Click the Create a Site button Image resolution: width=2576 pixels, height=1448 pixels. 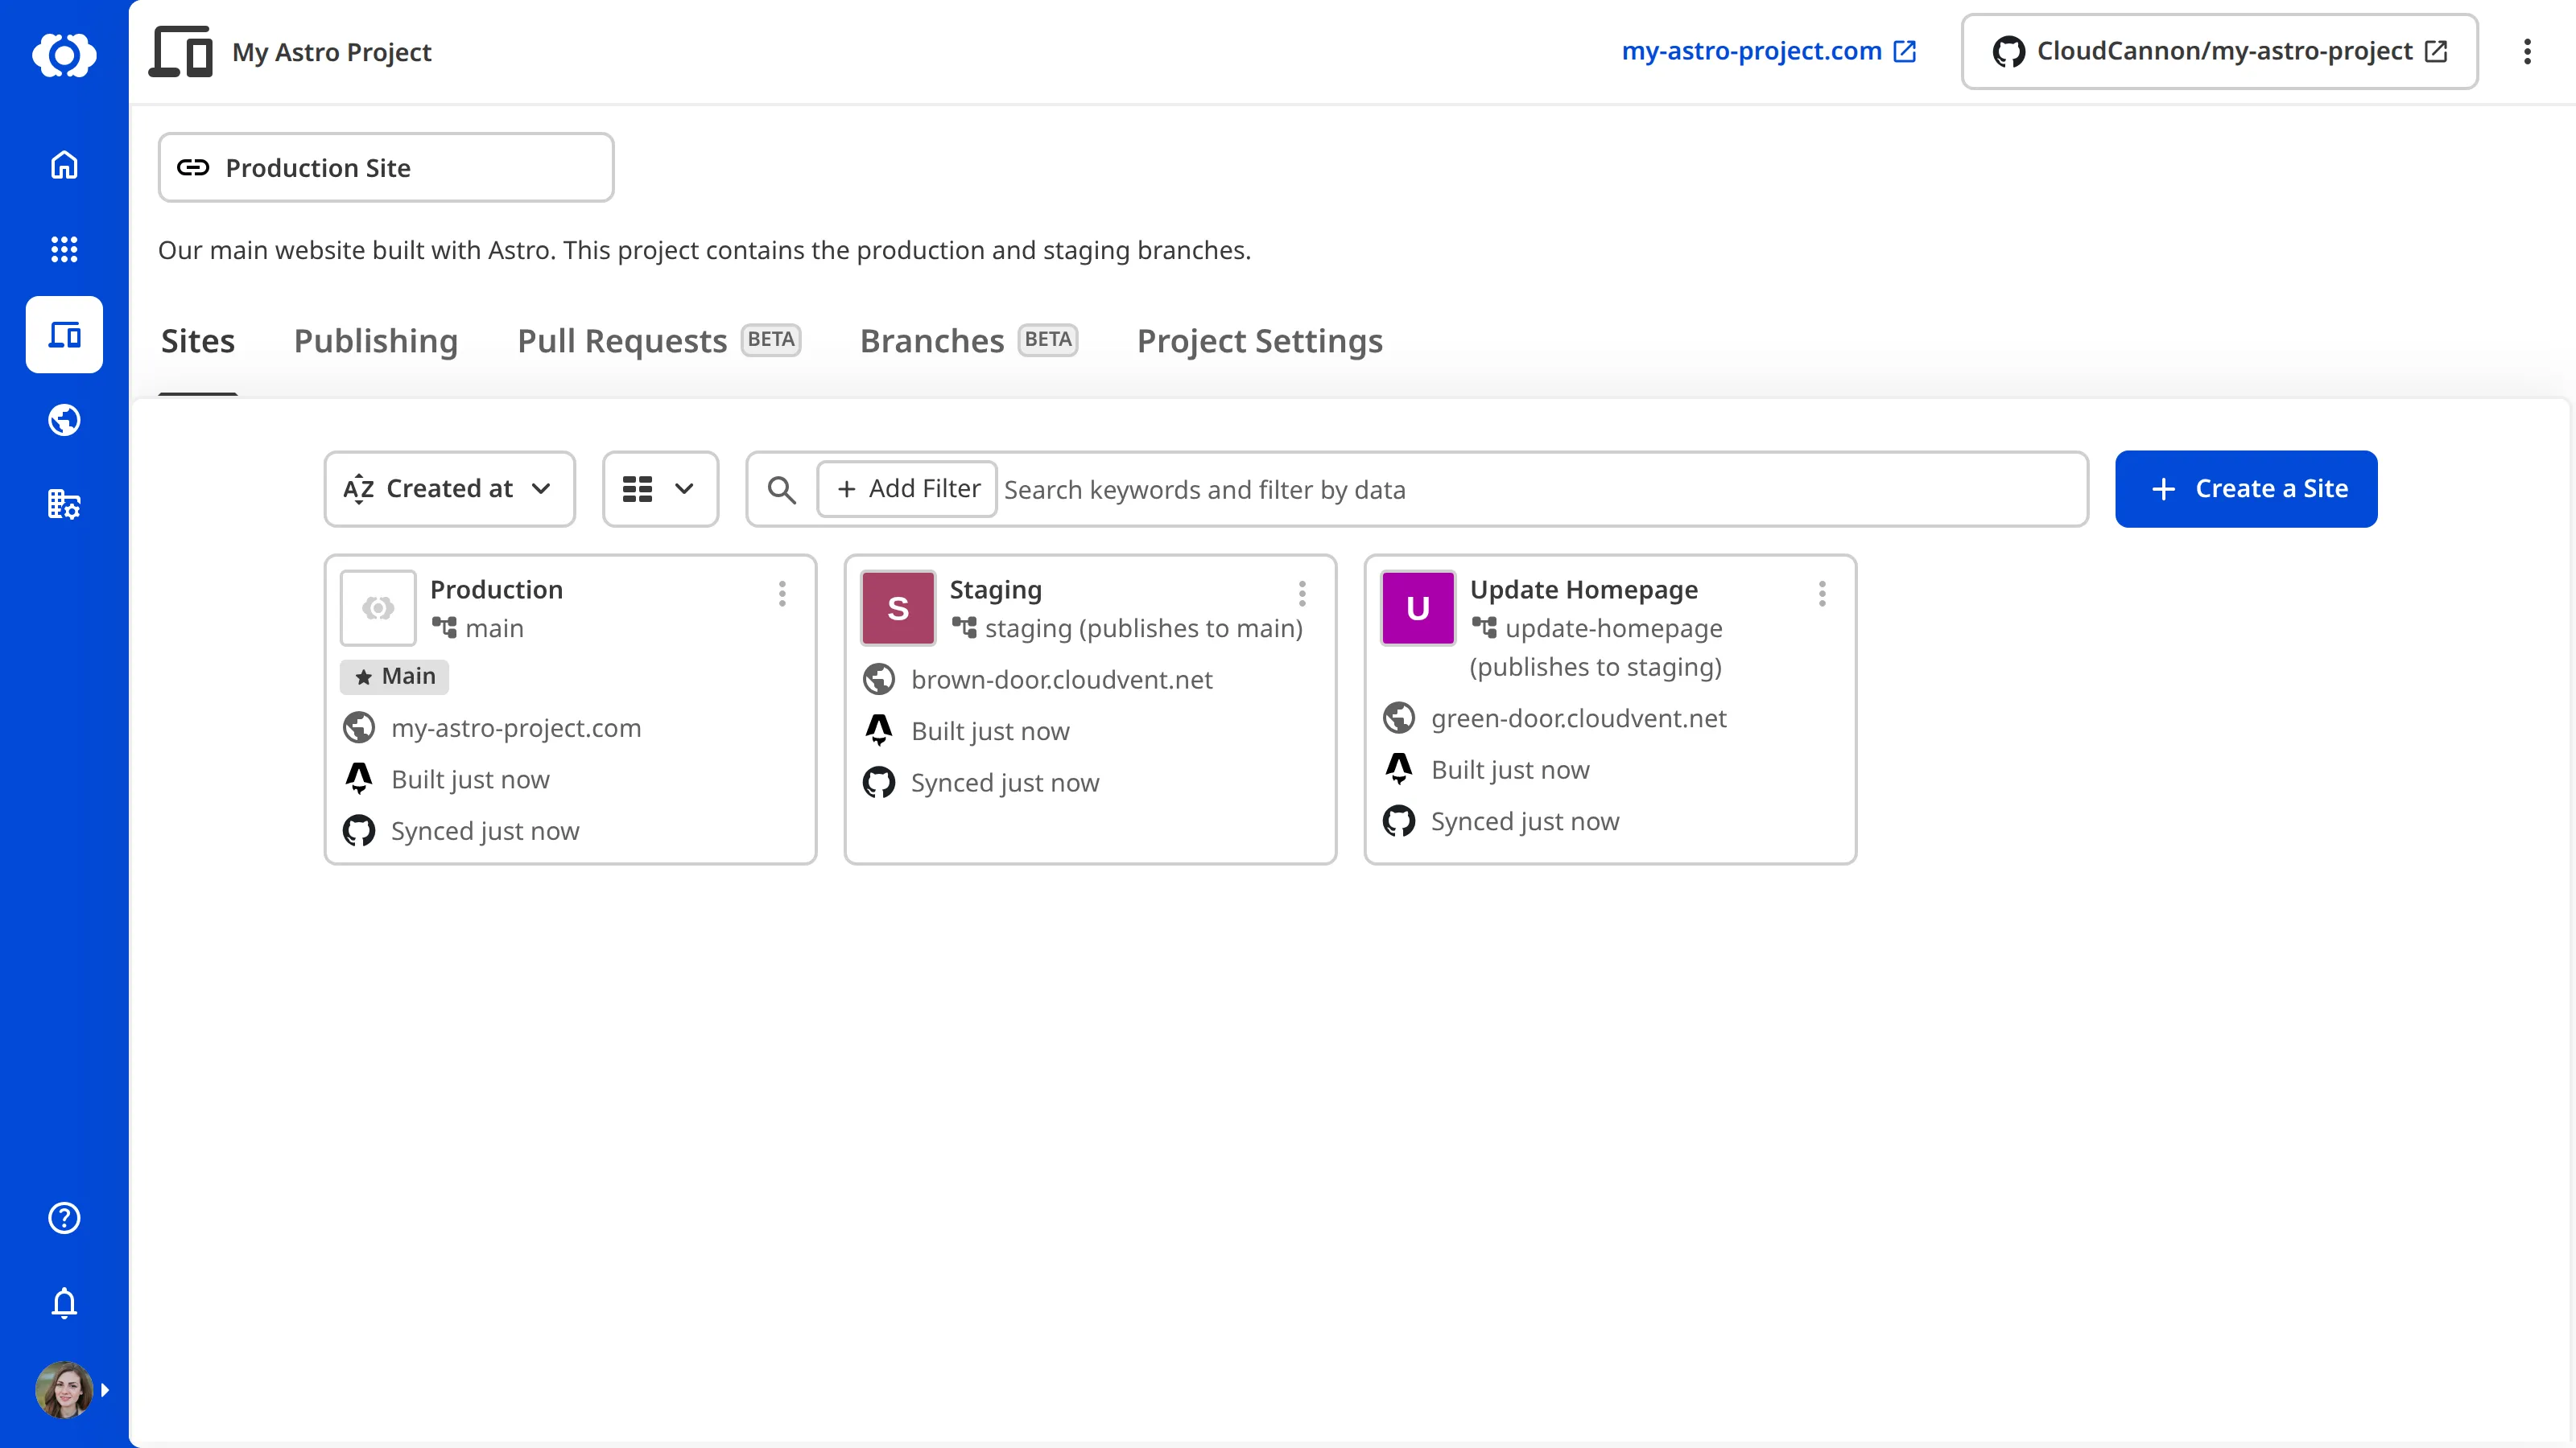pos(2246,488)
